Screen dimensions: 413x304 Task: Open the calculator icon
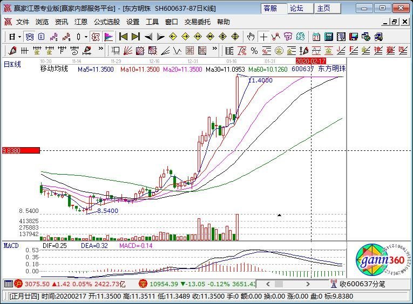click(328, 37)
